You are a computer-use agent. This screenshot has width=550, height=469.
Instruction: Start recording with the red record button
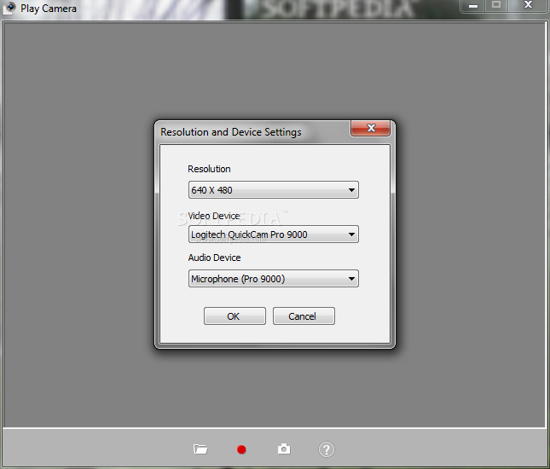click(x=241, y=449)
